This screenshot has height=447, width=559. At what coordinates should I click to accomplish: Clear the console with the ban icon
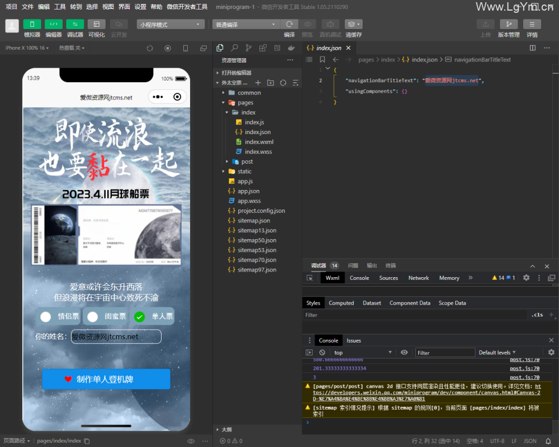point(323,352)
